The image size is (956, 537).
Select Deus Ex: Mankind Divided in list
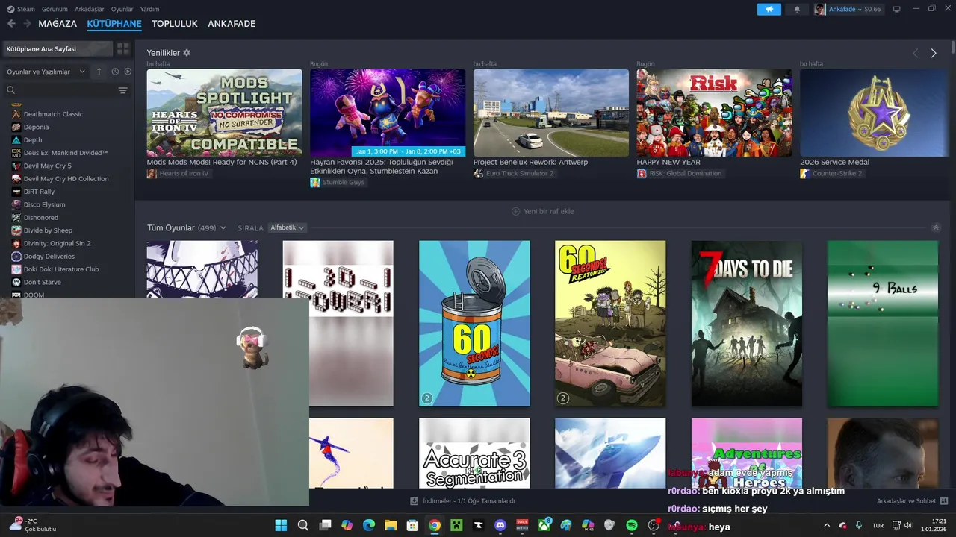click(67, 153)
